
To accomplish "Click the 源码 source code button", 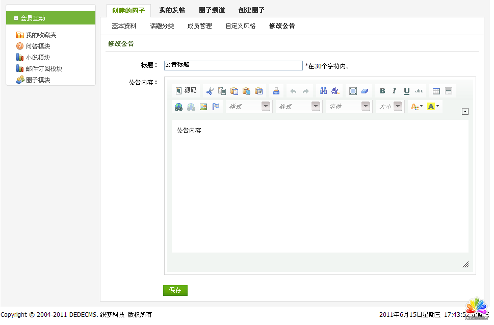I will pyautogui.click(x=186, y=91).
